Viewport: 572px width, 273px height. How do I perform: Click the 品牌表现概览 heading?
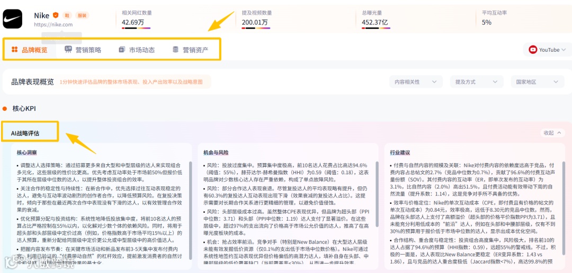pyautogui.click(x=32, y=82)
